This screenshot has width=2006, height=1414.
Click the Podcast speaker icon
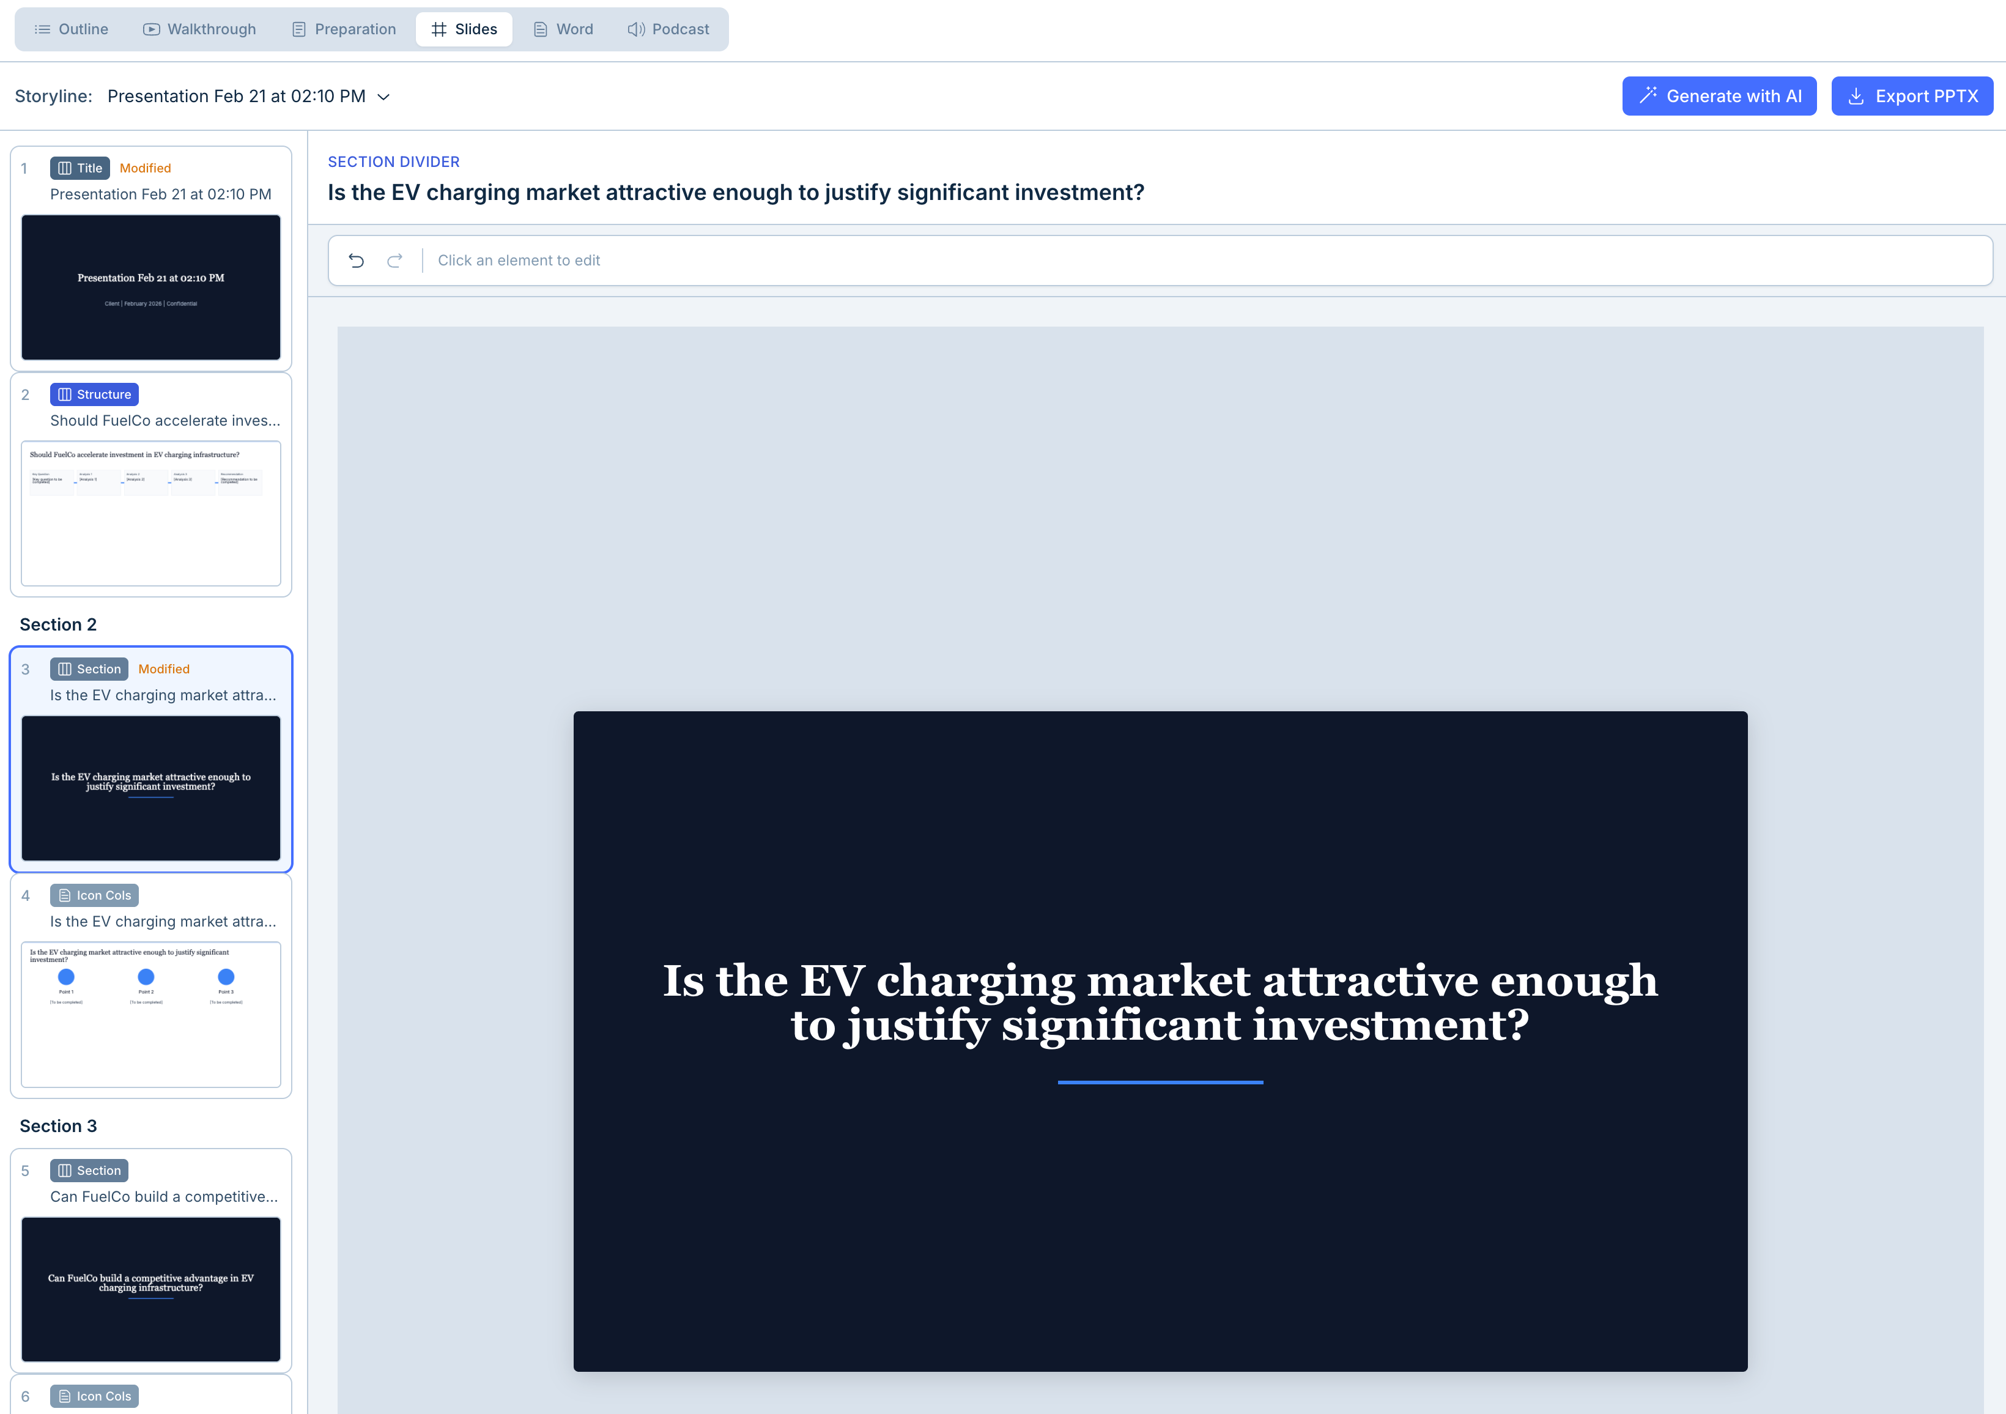[x=636, y=29]
